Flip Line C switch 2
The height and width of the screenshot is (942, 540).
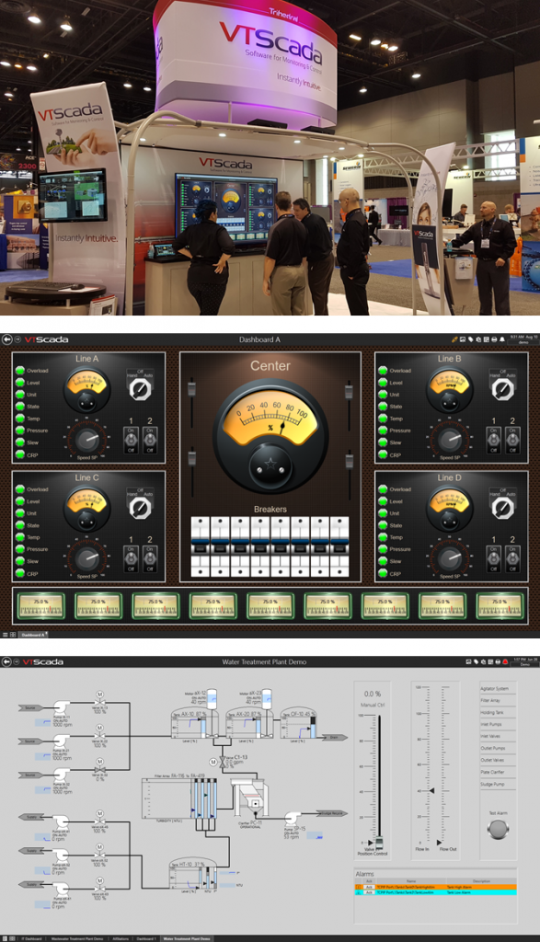tap(150, 559)
